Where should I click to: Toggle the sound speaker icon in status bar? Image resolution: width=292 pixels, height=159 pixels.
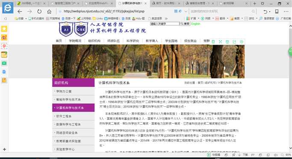coord(275,155)
